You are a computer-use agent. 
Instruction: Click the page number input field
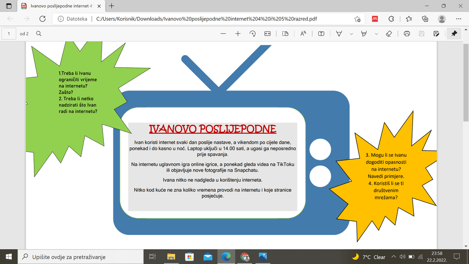point(9,34)
